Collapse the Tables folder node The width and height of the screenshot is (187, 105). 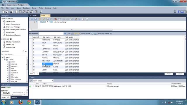point(5,60)
